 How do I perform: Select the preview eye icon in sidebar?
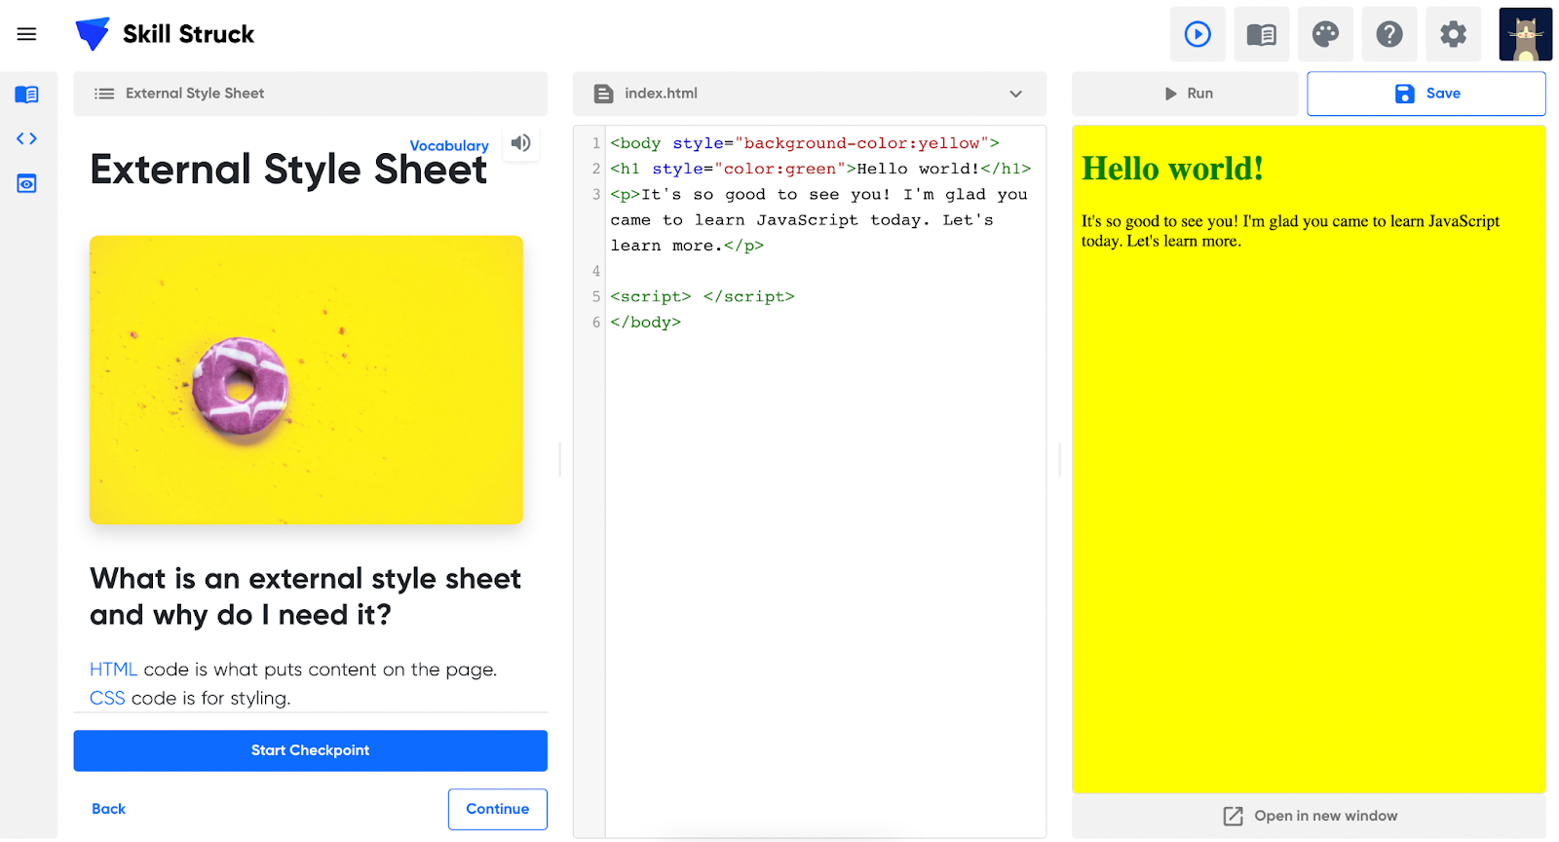tap(26, 183)
